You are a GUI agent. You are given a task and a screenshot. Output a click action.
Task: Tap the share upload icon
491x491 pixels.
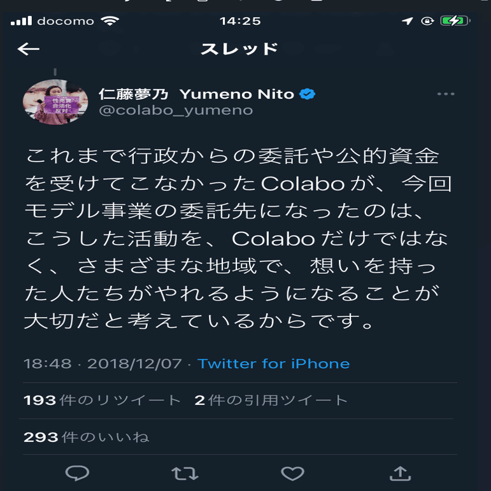[x=400, y=473]
